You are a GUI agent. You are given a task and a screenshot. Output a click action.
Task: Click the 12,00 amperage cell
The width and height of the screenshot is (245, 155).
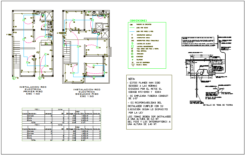[x=80, y=136]
